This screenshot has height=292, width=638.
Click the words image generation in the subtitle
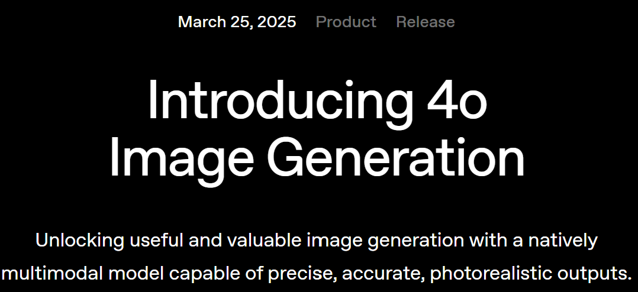point(385,242)
